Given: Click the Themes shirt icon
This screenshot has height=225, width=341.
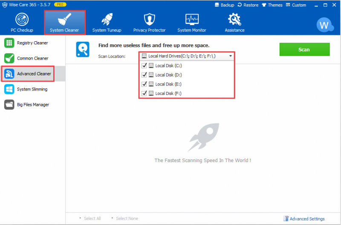Looking at the screenshot, I should (x=264, y=5).
